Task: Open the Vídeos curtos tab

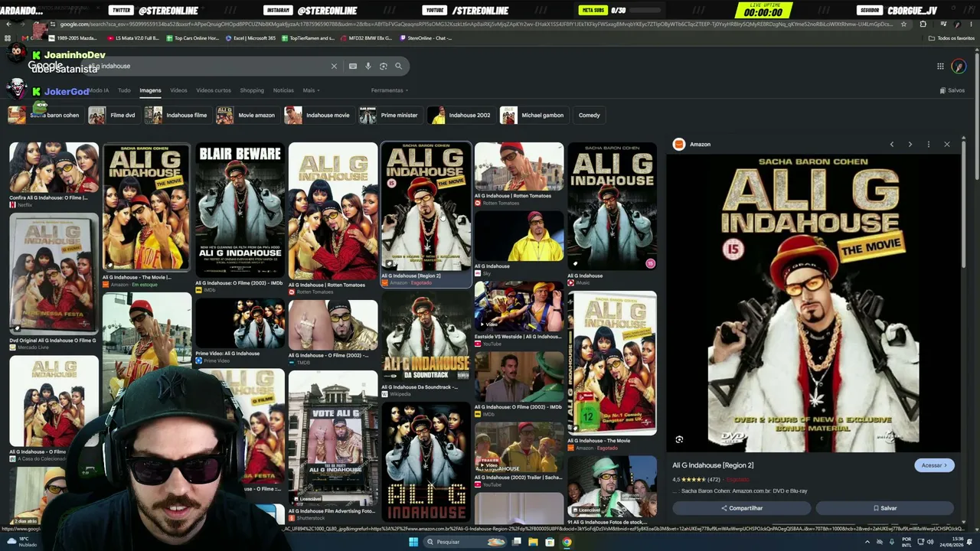Action: pos(214,90)
